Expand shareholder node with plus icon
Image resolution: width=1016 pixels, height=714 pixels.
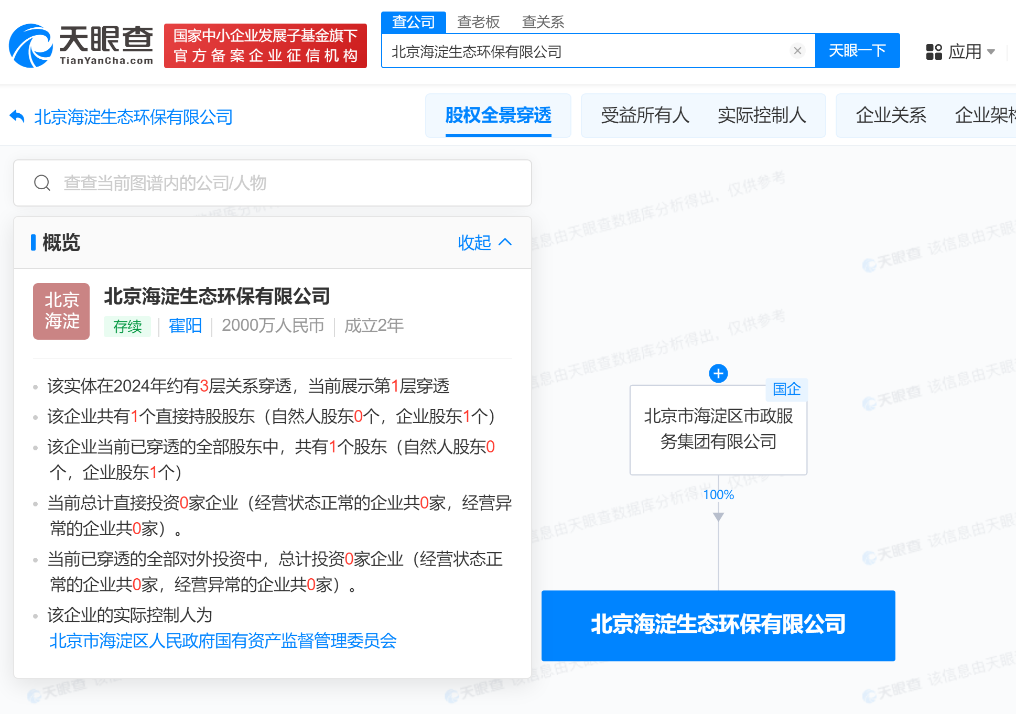718,373
